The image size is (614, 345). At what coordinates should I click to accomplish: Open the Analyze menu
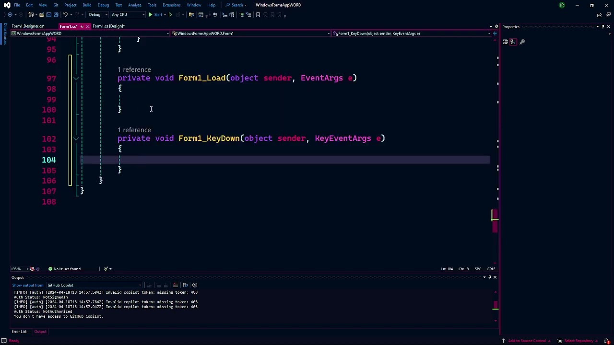click(x=135, y=5)
